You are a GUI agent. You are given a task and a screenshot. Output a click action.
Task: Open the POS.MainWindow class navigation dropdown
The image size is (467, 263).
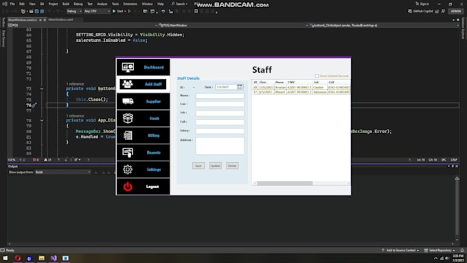coord(233,25)
